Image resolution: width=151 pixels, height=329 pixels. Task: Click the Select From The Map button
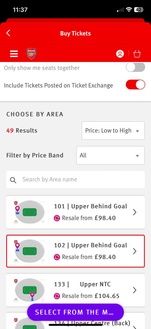[x=75, y=312]
